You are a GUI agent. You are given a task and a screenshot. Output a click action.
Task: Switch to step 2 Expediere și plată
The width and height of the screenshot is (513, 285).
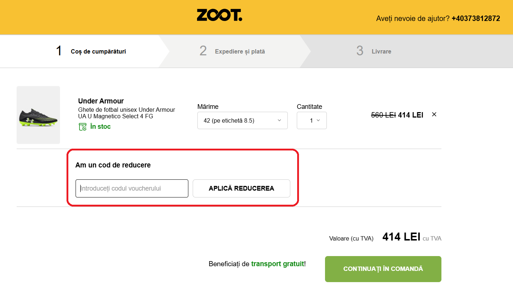pos(231,51)
